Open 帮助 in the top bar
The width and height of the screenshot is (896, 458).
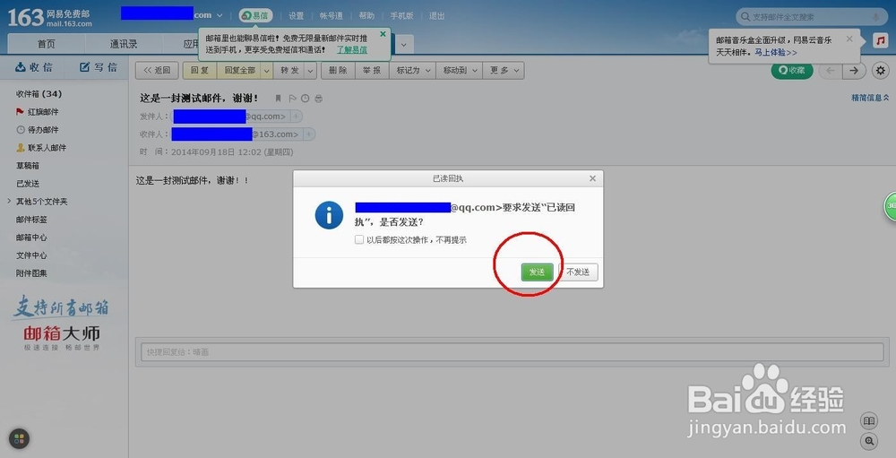tap(366, 16)
